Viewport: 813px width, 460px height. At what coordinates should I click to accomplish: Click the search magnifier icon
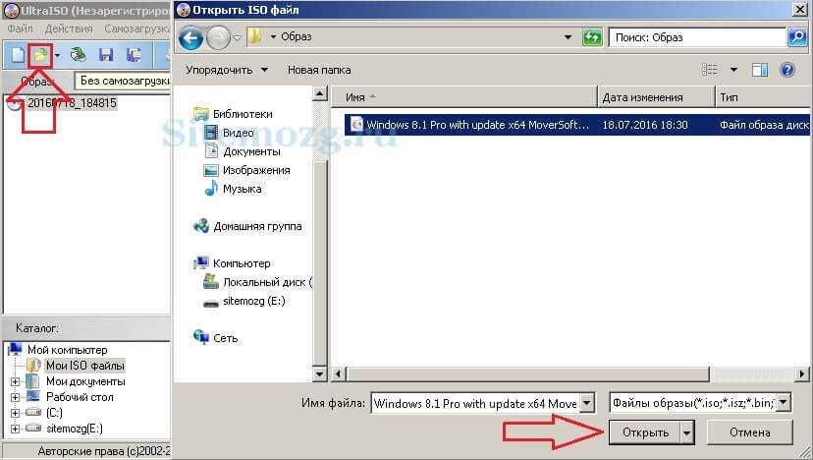797,37
